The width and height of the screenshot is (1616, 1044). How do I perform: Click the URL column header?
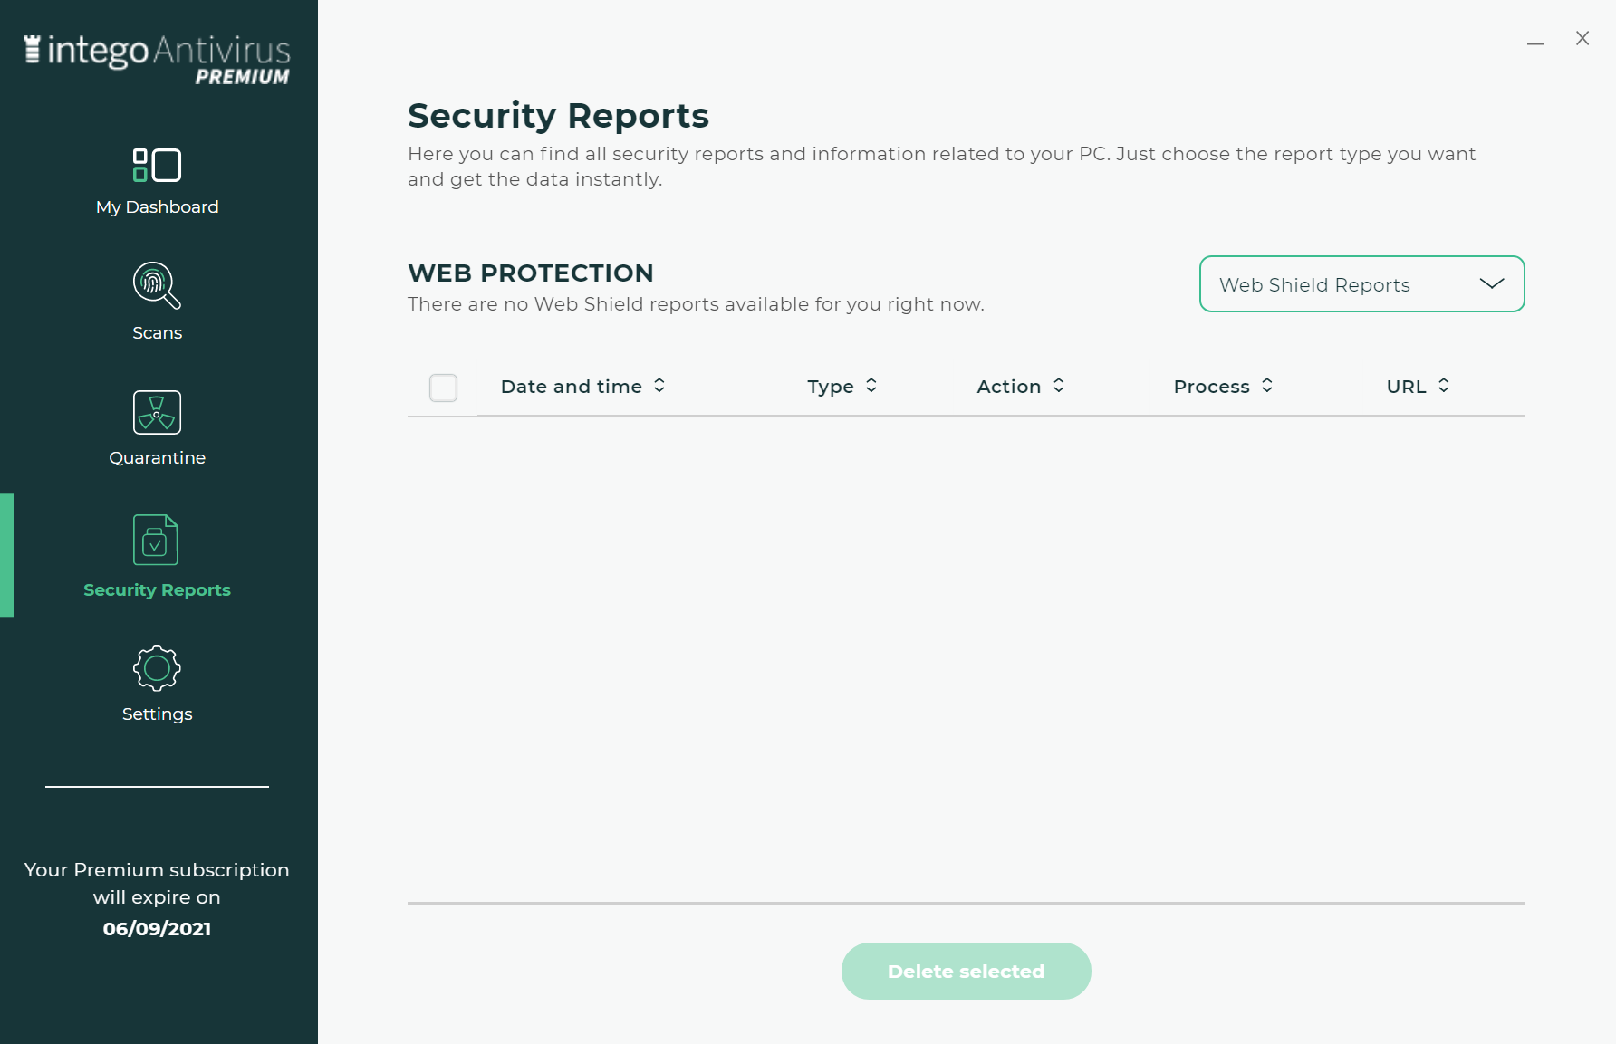pyautogui.click(x=1407, y=387)
